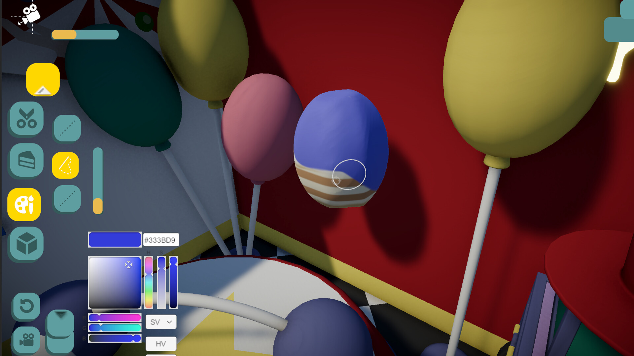Toggle the upper dashed-line stroke mode
The image size is (634, 356).
point(67,128)
